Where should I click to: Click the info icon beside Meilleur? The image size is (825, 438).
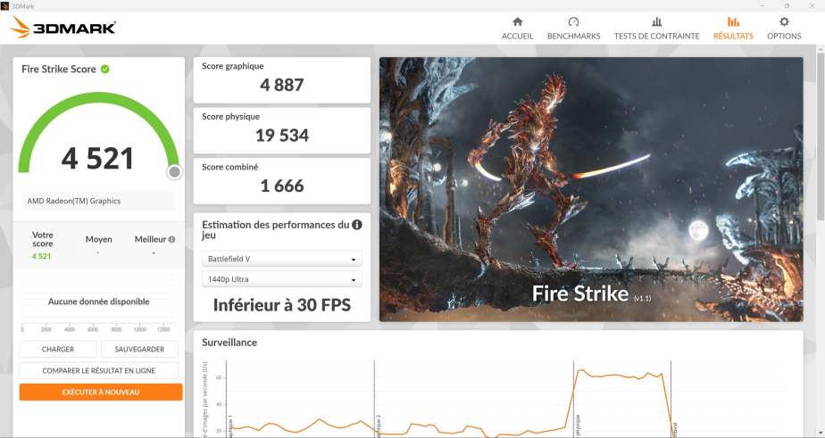(171, 239)
